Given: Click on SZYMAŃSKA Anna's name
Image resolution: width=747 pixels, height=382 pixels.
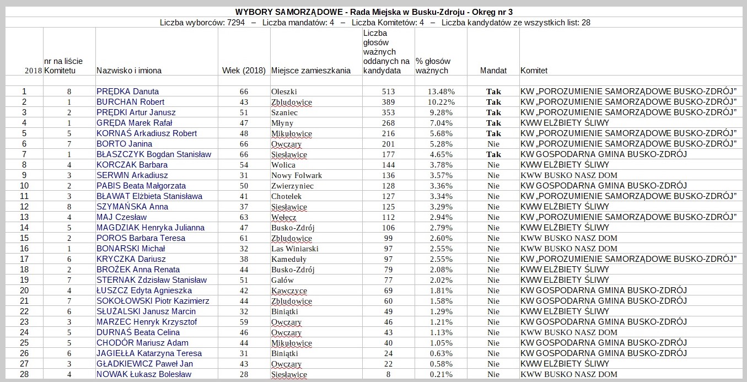Looking at the screenshot, I should tap(132, 207).
